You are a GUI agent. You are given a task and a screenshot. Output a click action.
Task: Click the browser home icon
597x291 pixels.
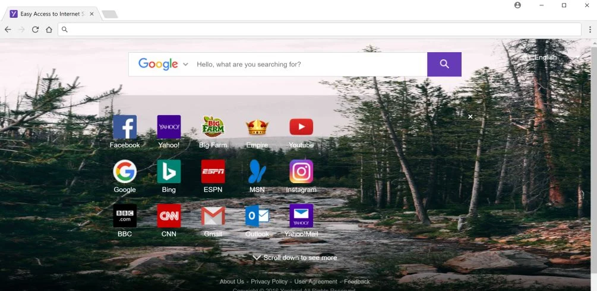click(x=49, y=30)
